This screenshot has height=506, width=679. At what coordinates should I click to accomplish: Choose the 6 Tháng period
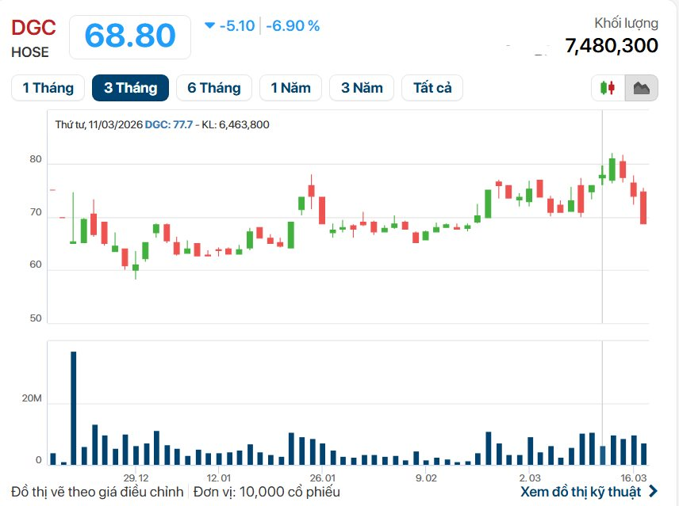pos(213,88)
